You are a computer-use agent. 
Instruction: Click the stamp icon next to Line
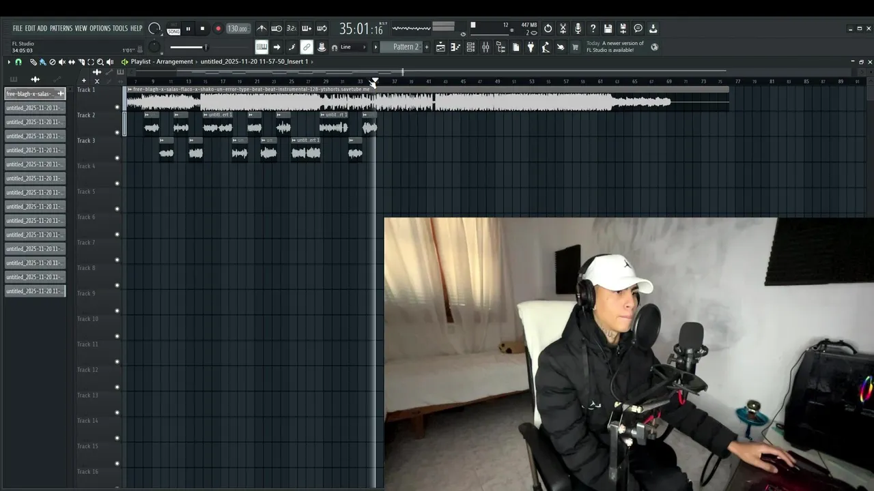pyautogui.click(x=322, y=47)
